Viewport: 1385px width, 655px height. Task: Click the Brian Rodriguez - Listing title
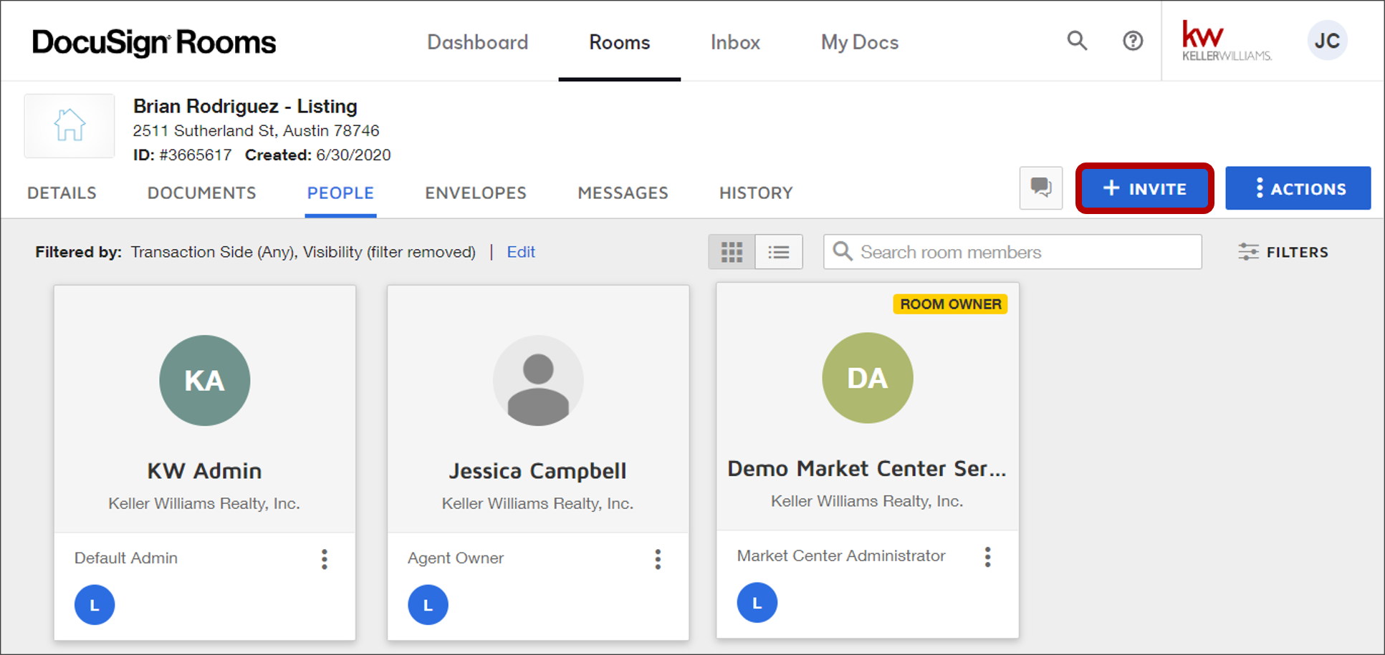[x=245, y=107]
